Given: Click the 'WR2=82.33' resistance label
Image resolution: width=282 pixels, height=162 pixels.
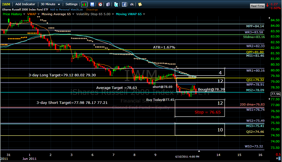Looking at the screenshot, I should pos(255,46).
